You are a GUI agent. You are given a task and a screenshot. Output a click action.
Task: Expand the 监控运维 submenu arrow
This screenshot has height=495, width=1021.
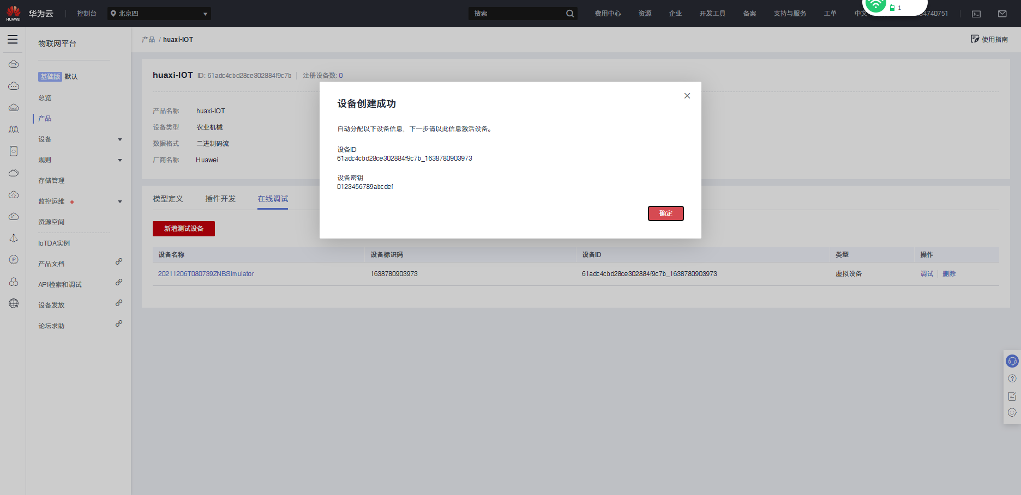pyautogui.click(x=120, y=201)
